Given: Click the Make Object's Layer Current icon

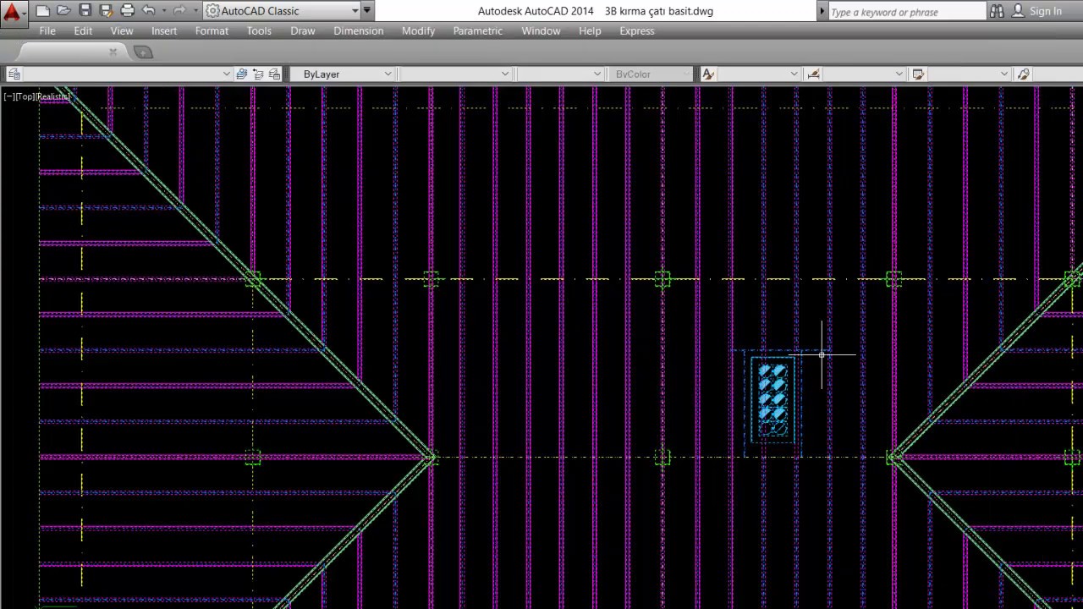Looking at the screenshot, I should click(x=242, y=74).
